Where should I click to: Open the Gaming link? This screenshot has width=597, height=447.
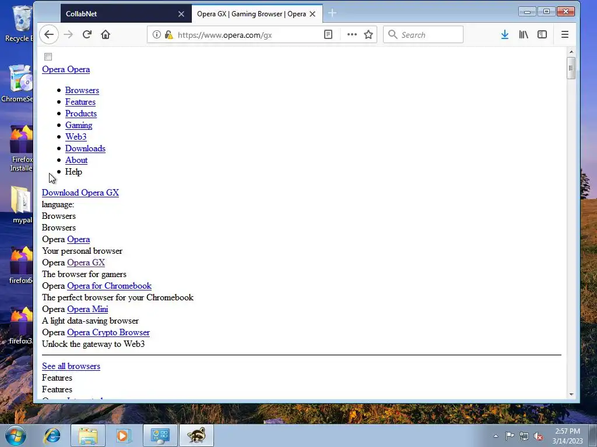[79, 125]
